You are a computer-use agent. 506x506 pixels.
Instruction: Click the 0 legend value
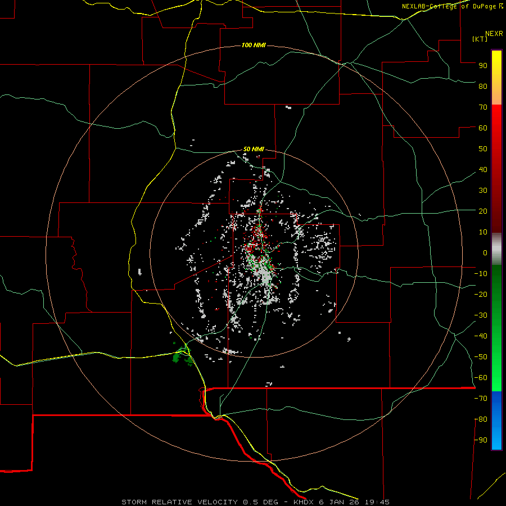[485, 252]
